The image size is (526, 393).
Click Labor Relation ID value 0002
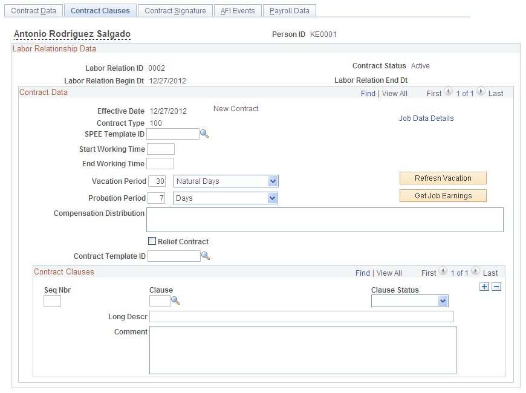click(x=157, y=68)
